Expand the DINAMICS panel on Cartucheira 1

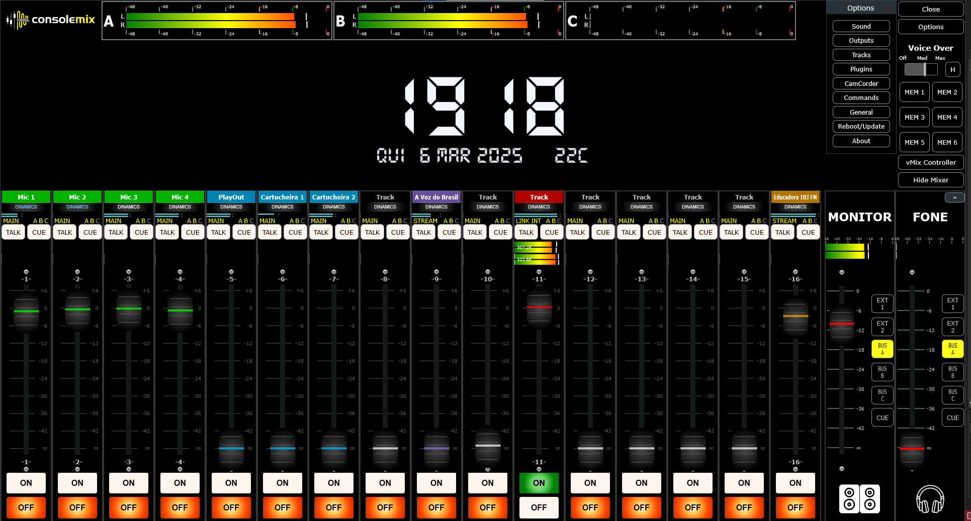pyautogui.click(x=282, y=206)
